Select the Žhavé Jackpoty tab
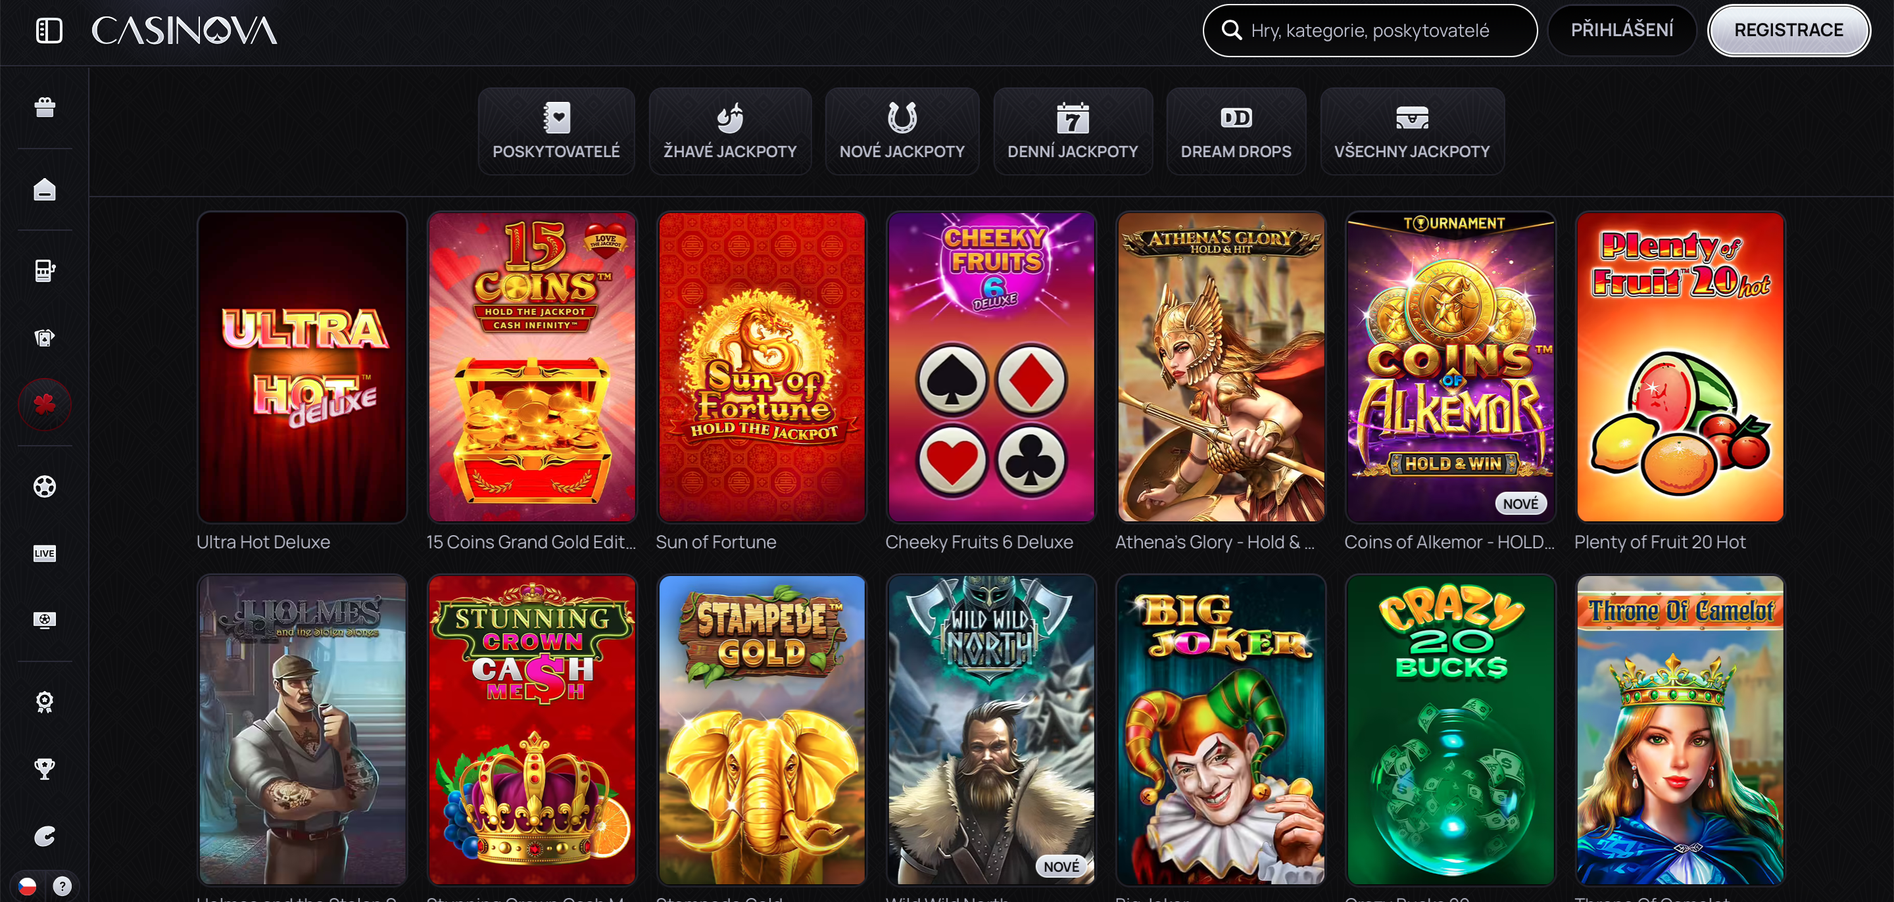The height and width of the screenshot is (902, 1894). coord(729,131)
